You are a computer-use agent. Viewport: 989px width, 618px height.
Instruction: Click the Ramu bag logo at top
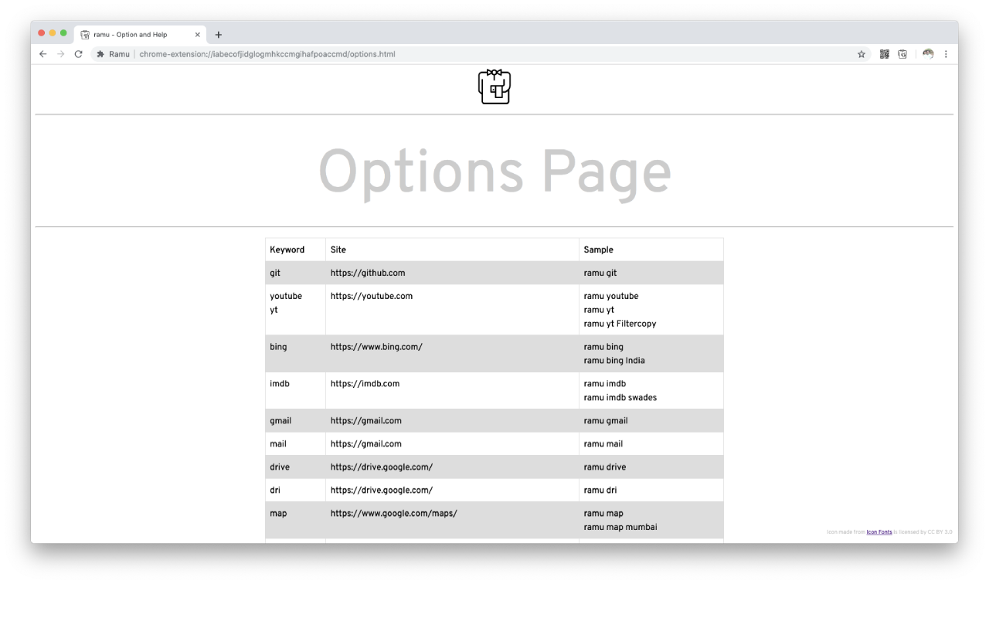click(x=494, y=87)
